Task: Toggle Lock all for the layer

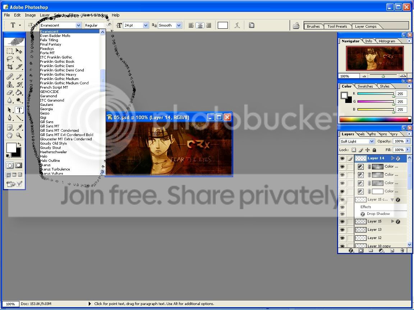Action: click(x=374, y=150)
